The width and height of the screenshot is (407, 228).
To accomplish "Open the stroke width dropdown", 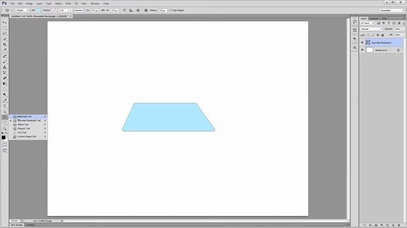I will 71,10.
